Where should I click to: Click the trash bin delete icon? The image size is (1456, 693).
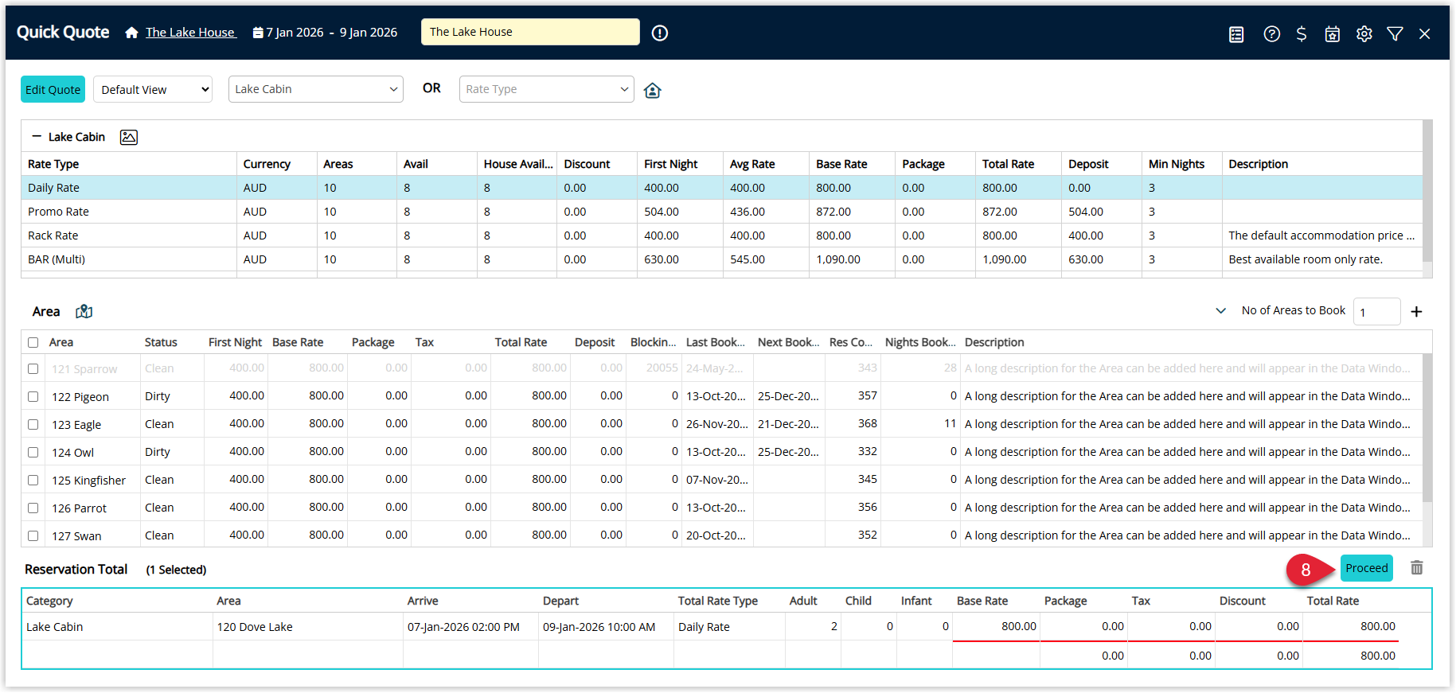coord(1417,568)
